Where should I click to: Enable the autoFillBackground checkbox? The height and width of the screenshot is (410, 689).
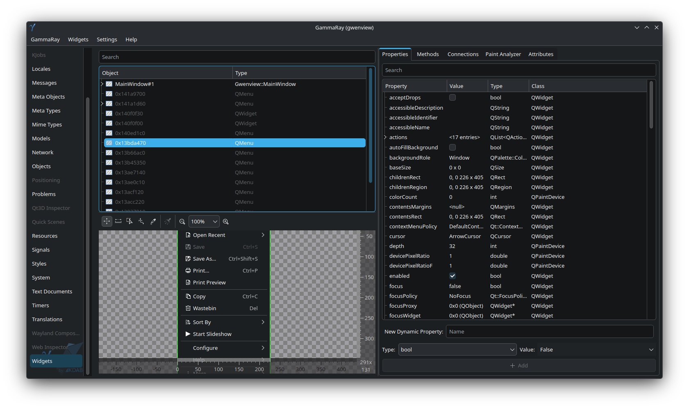(453, 147)
